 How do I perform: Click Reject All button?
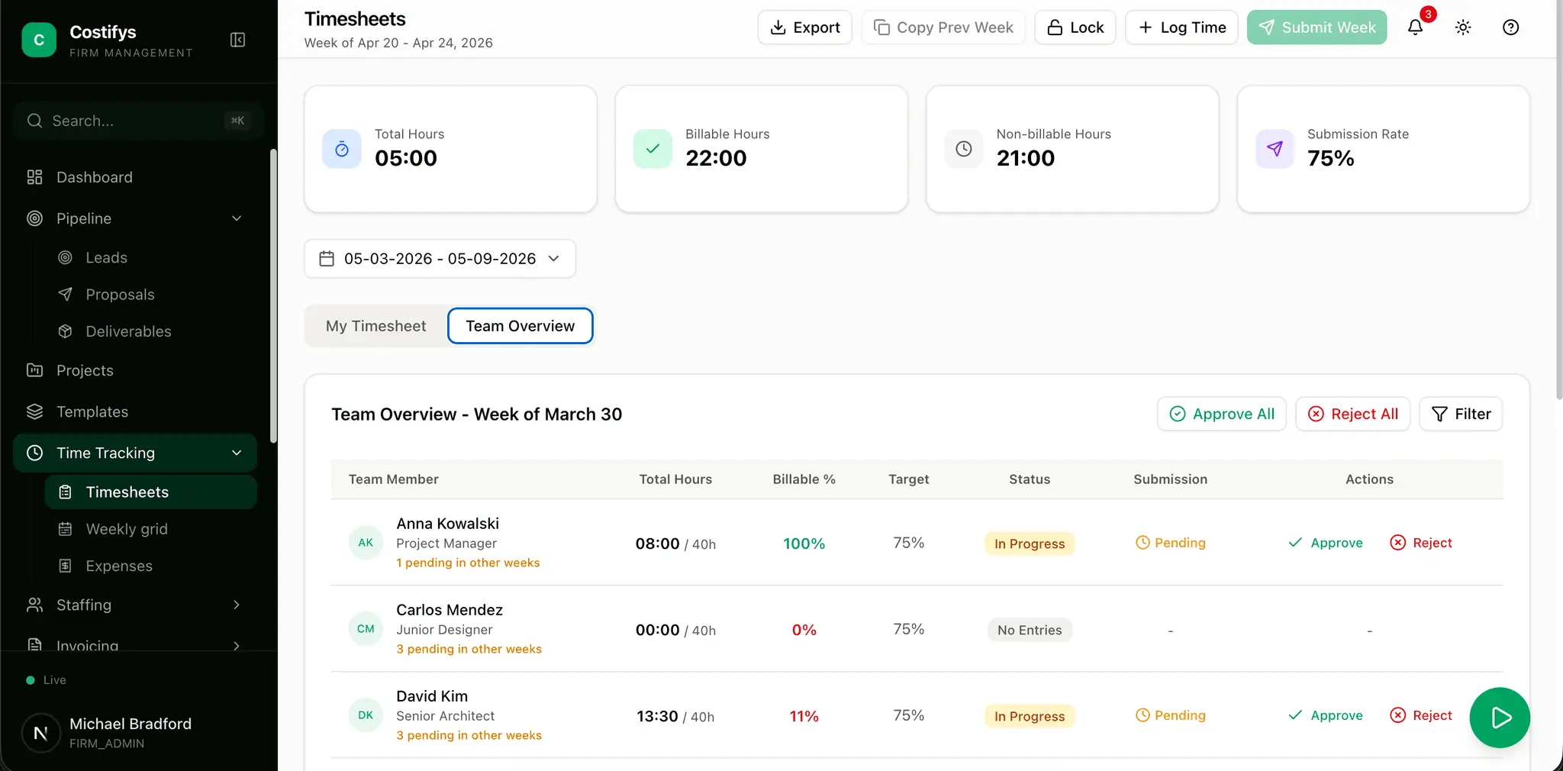coord(1353,414)
